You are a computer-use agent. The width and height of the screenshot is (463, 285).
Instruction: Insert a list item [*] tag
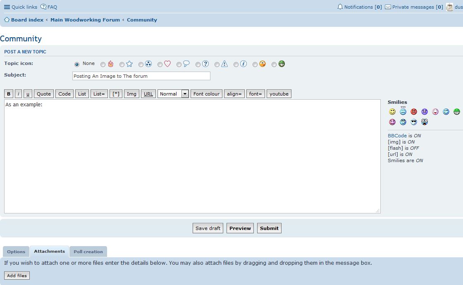point(116,94)
